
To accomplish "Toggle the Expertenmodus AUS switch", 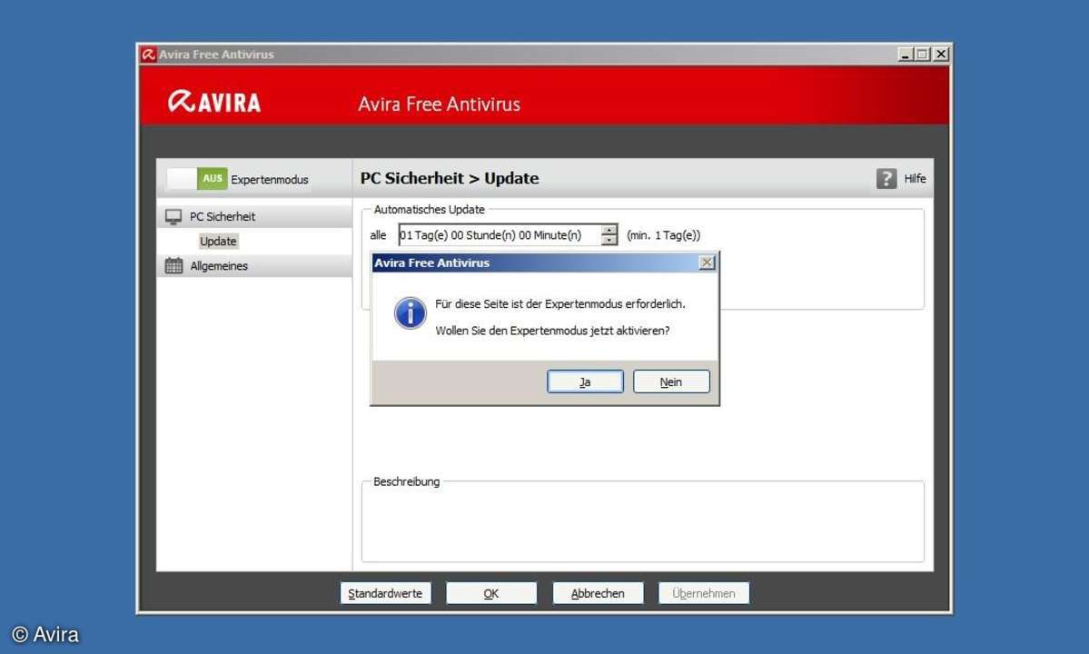I will [197, 178].
